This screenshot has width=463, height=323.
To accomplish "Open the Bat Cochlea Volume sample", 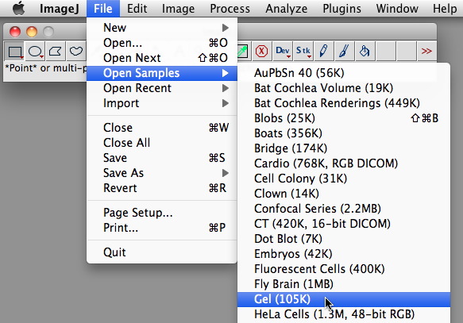I will tap(344, 88).
